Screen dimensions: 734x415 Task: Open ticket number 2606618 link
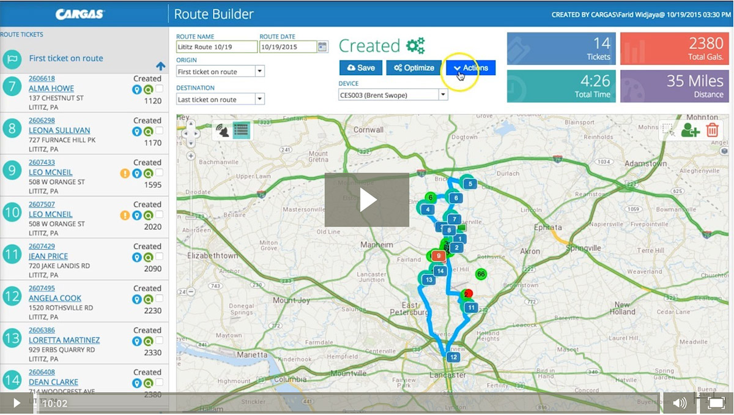[x=42, y=78]
